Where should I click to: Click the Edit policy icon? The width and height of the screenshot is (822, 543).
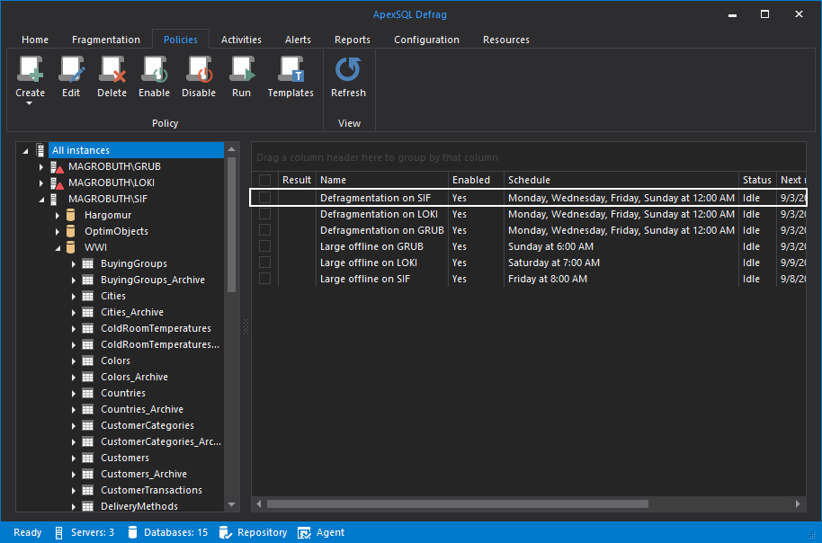coord(71,70)
